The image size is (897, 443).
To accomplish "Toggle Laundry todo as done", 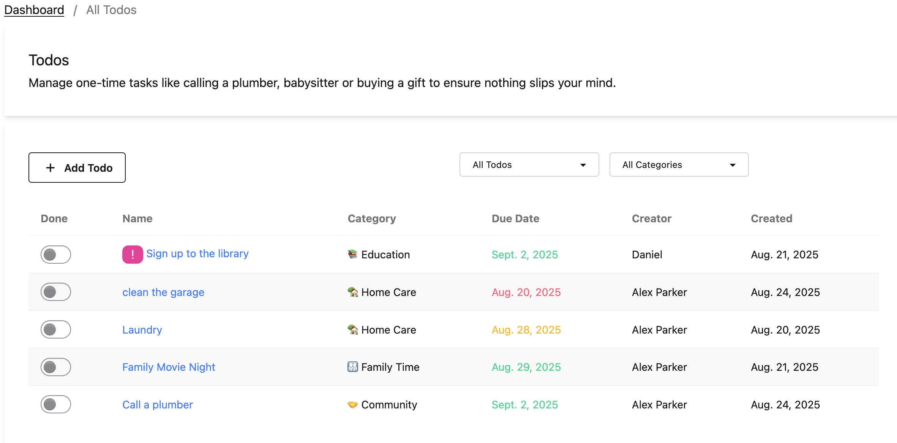I will click(56, 329).
